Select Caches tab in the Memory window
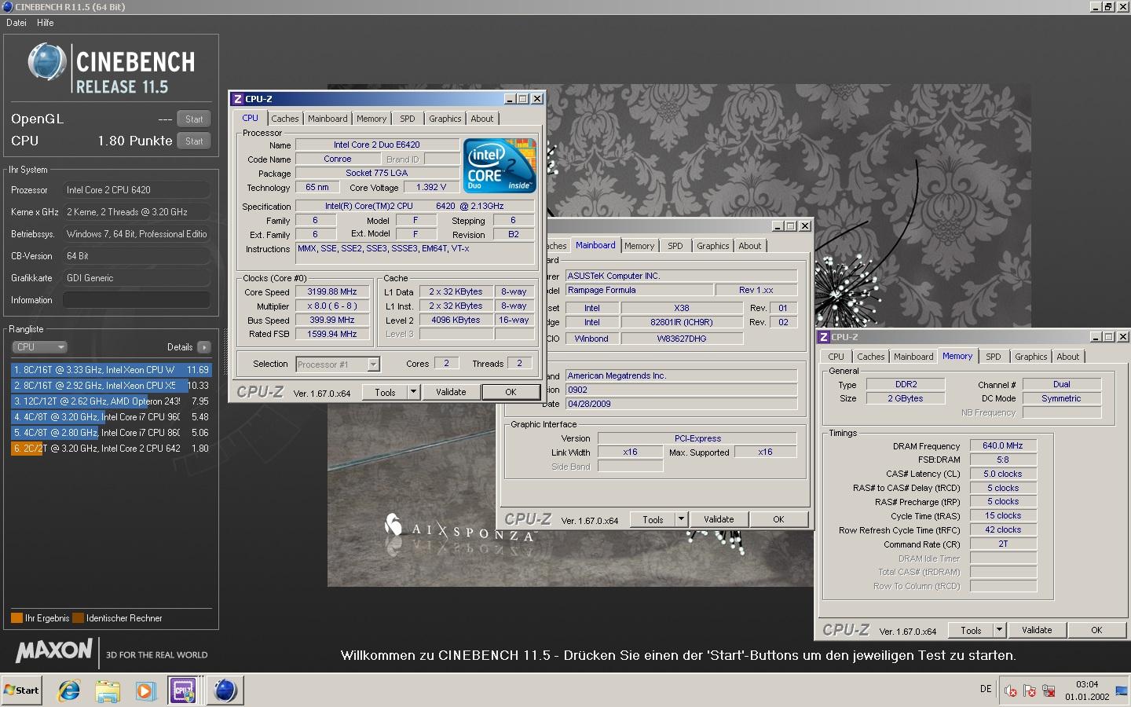 [x=871, y=357]
